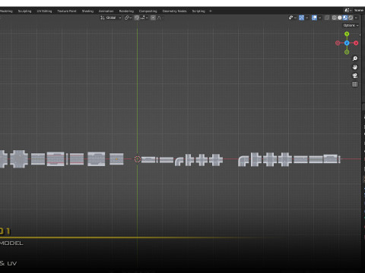Select the second larger elbow pipe piece

click(243, 161)
